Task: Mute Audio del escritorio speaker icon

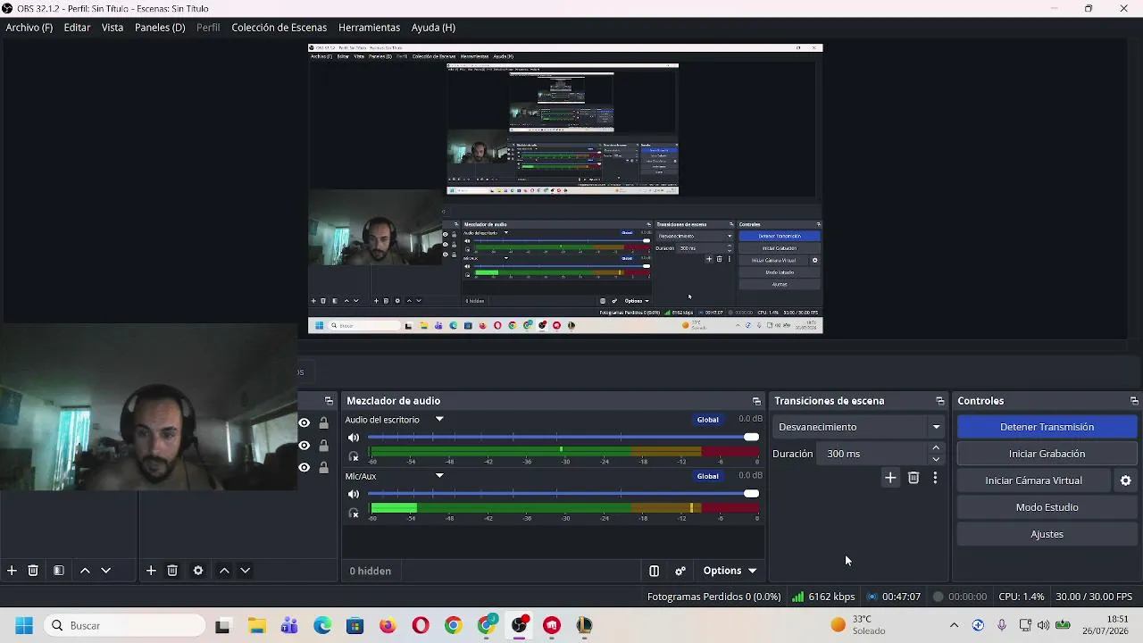Action: click(354, 438)
